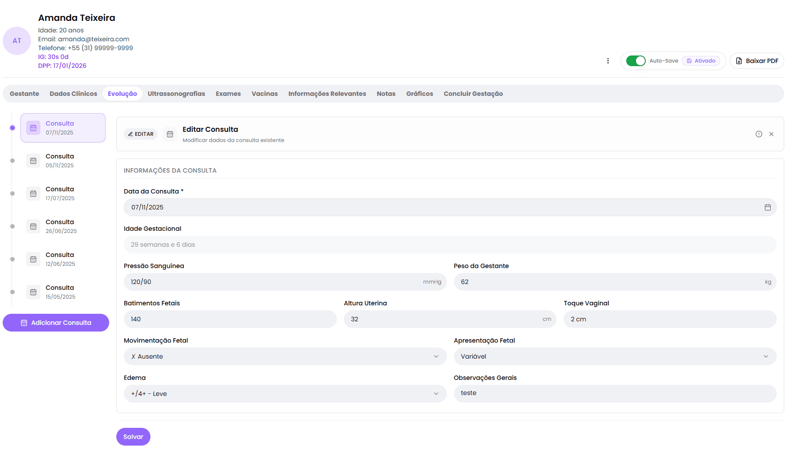This screenshot has height=466, width=790.
Task: Download the record with Baixar PDF
Action: pyautogui.click(x=757, y=61)
